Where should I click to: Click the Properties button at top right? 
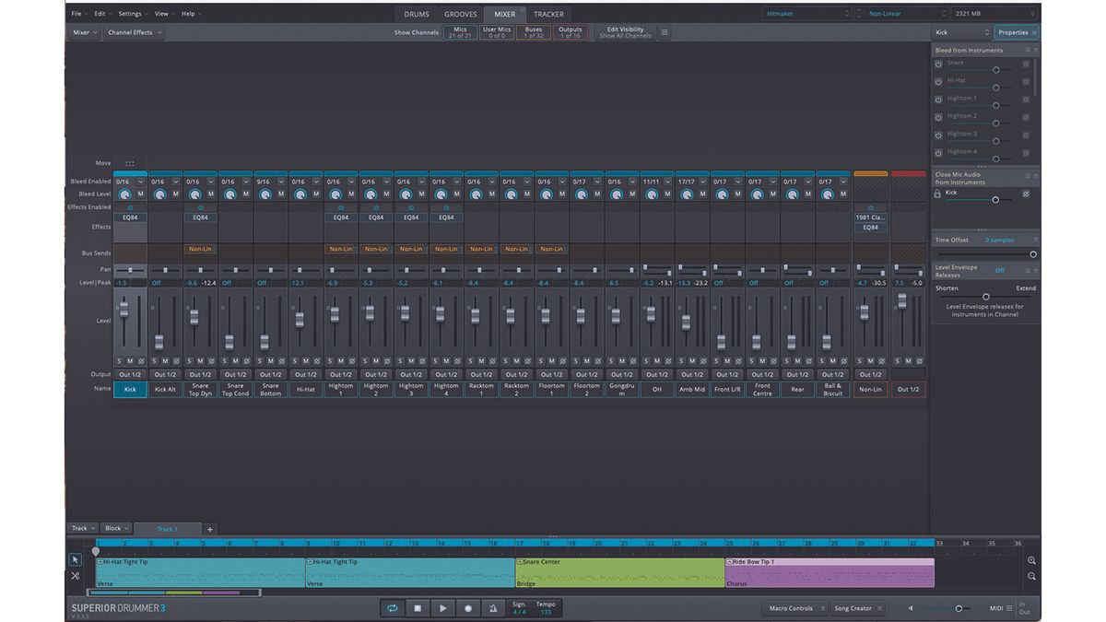pyautogui.click(x=1015, y=31)
